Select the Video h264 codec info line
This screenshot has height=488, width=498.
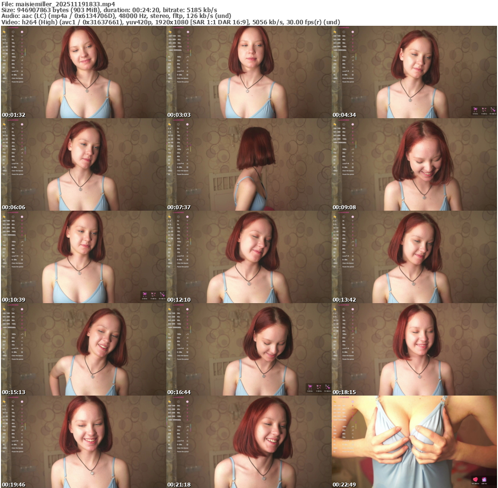(x=171, y=22)
